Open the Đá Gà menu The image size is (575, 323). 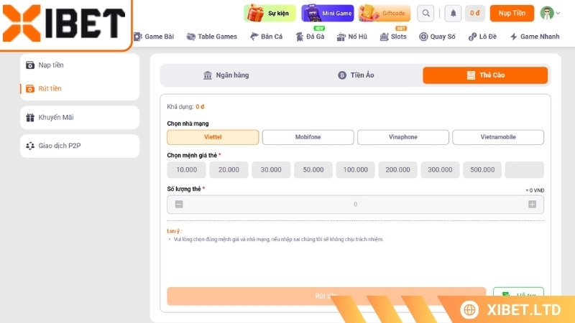(x=310, y=37)
